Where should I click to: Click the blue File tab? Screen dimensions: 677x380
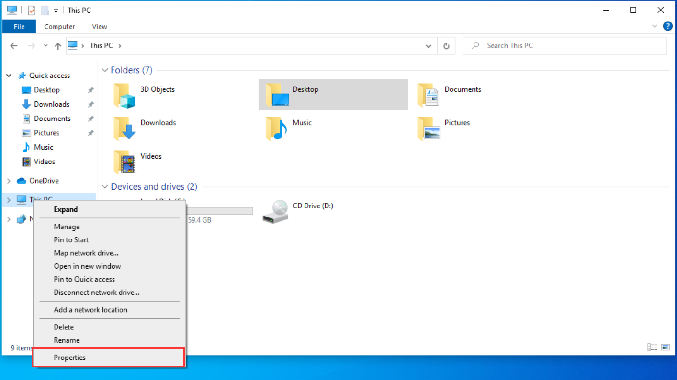19,27
